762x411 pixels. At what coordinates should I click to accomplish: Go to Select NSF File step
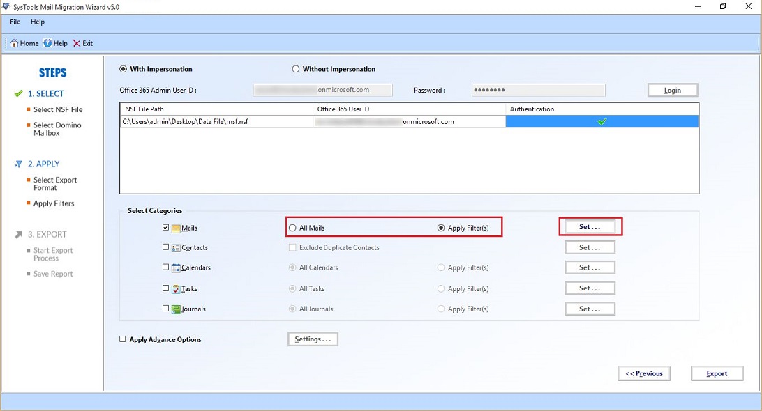(58, 109)
